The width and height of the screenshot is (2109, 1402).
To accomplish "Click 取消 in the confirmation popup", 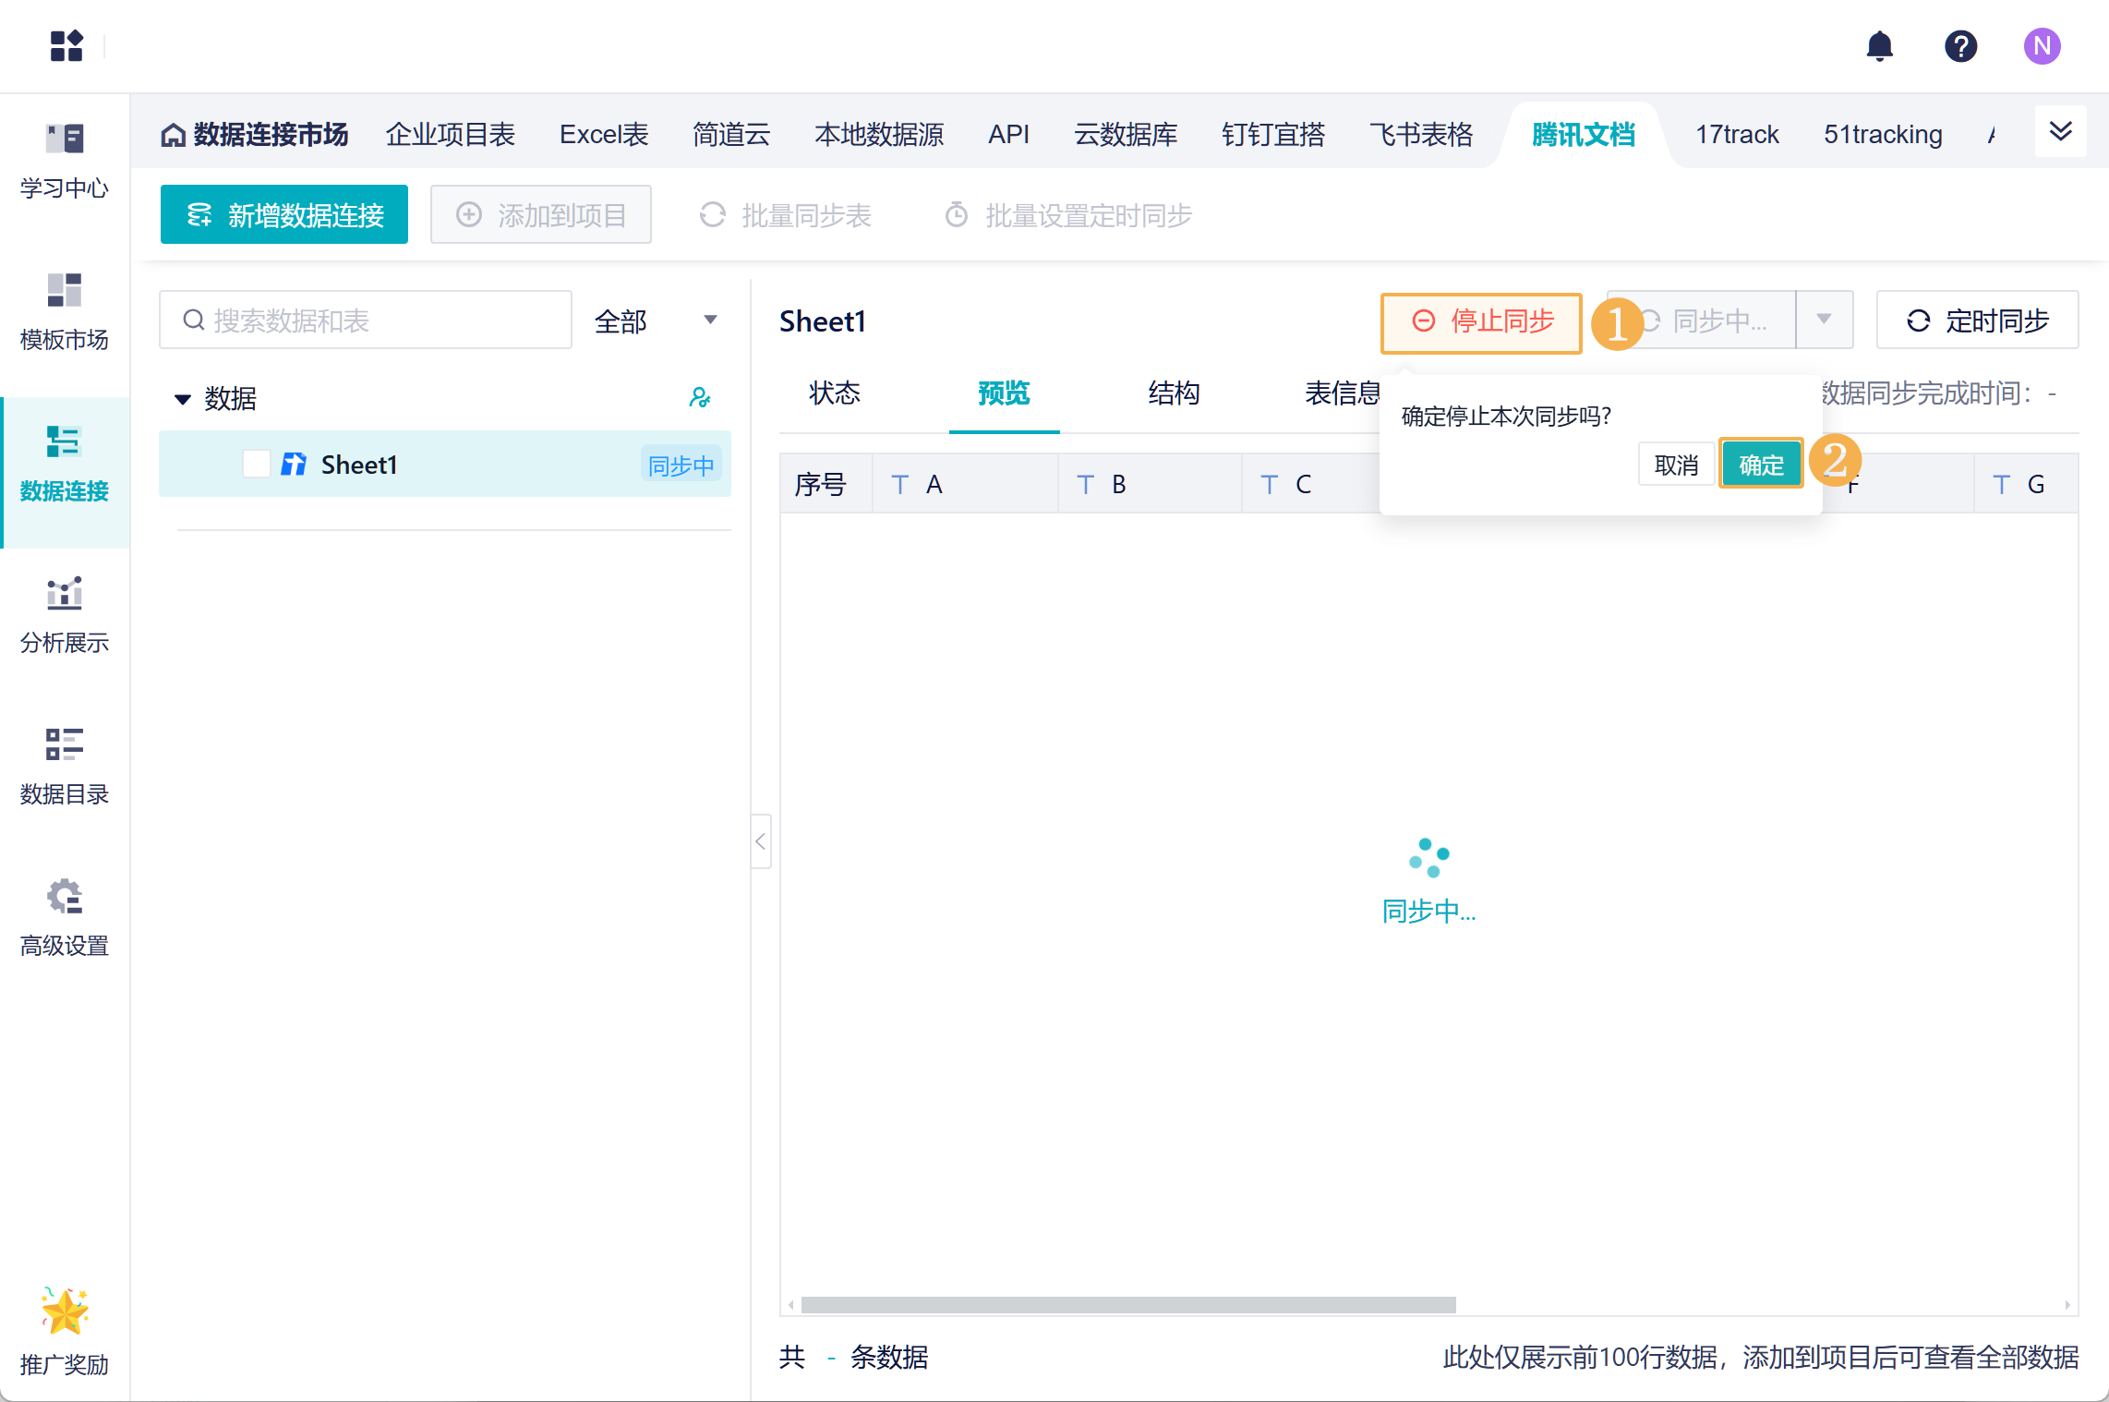I will point(1676,465).
